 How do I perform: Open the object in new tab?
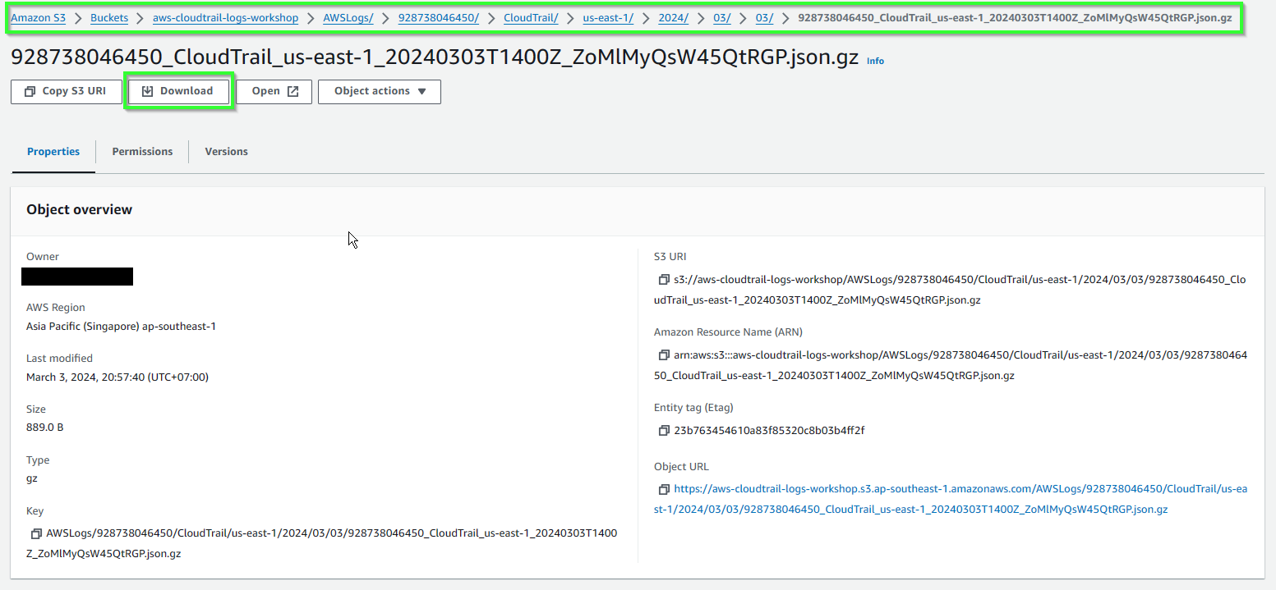coord(274,91)
